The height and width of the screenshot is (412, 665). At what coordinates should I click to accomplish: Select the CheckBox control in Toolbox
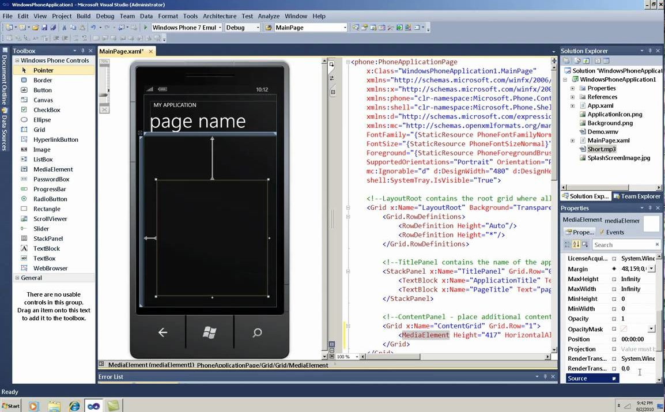pos(47,109)
